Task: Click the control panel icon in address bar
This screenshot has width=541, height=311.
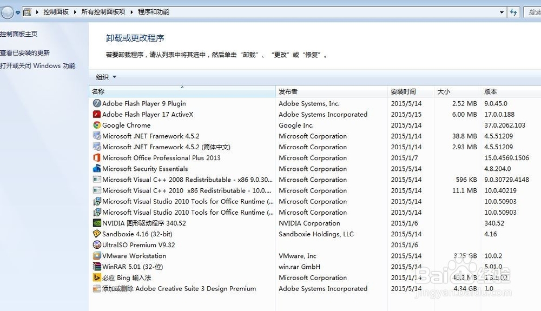Action: point(27,12)
